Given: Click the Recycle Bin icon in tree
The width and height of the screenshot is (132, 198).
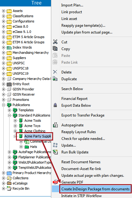Looking at the screenshot, I should tap(9, 188).
